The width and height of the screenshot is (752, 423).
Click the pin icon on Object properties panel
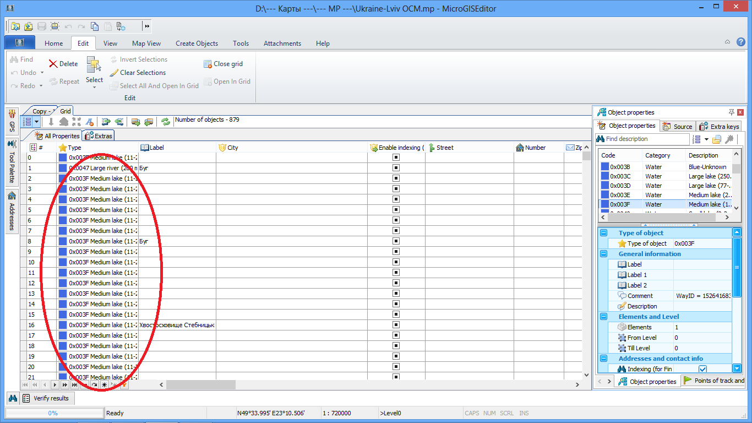pyautogui.click(x=731, y=112)
